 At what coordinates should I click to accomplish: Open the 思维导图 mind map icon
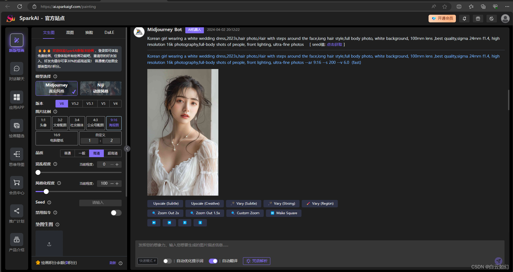coord(17,154)
